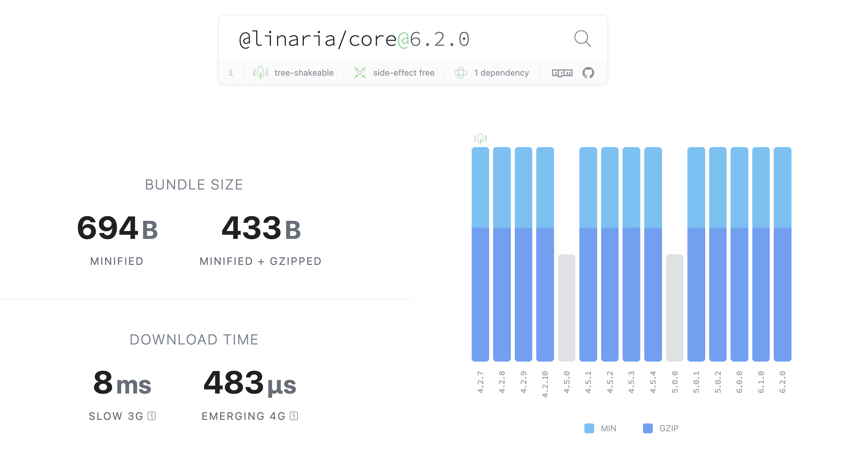Select the 4.5.1 version bar
Image resolution: width=861 pixels, height=458 pixels.
tap(588, 254)
